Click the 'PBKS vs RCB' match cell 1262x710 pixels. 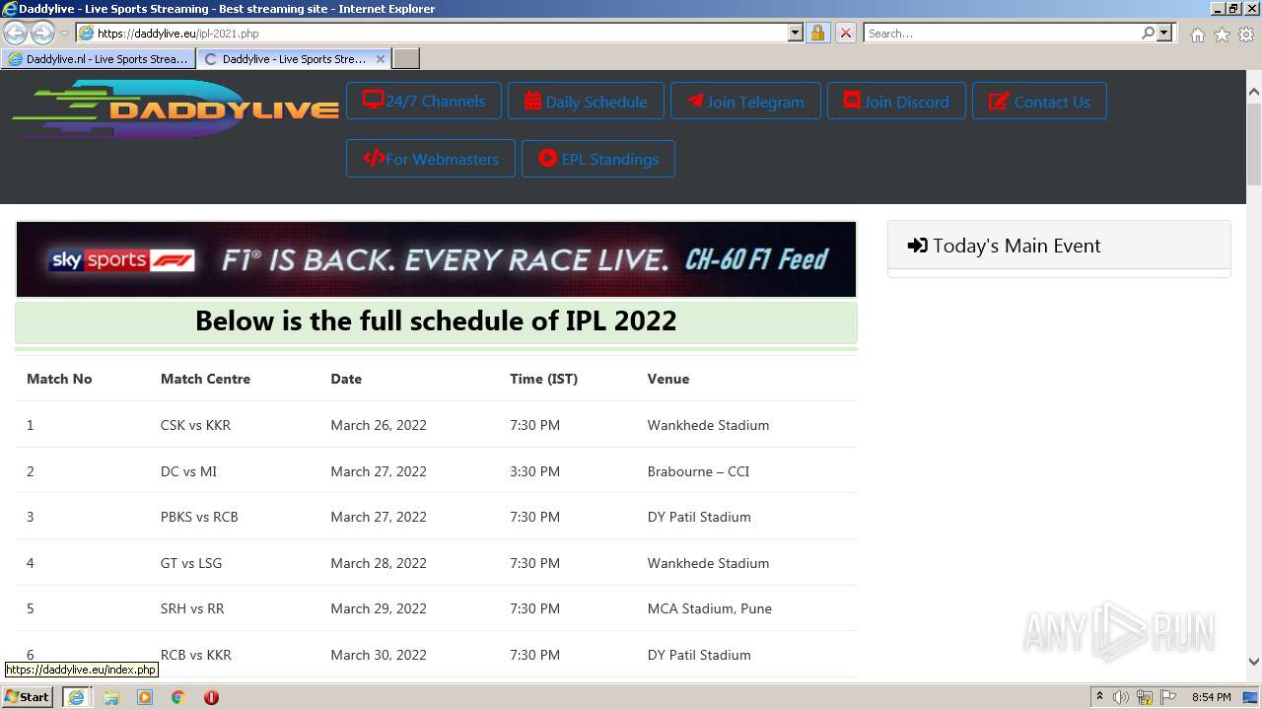199,517
